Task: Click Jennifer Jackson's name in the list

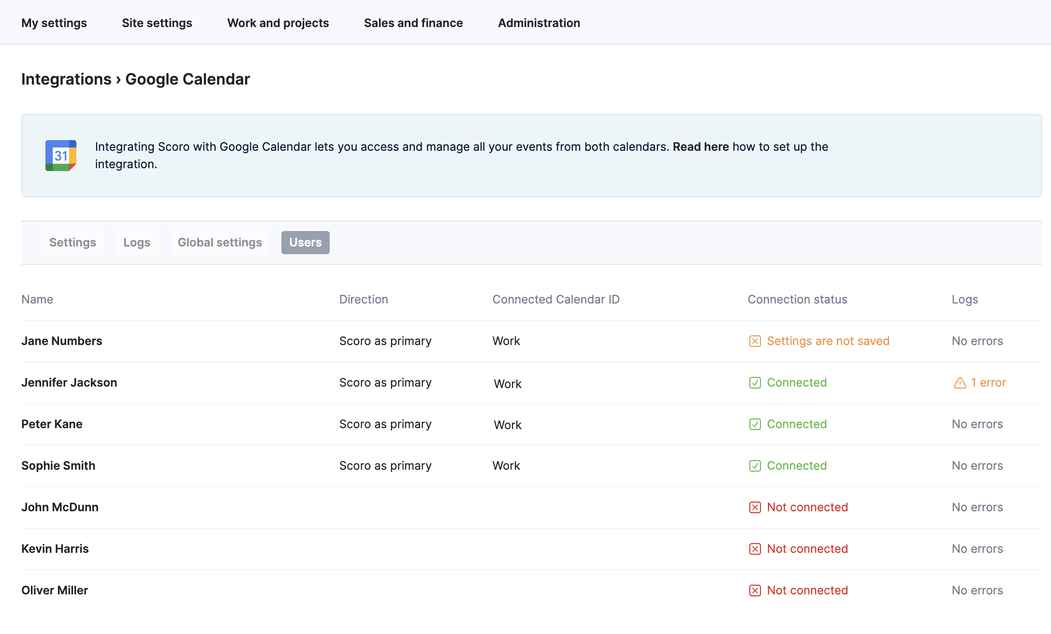Action: pos(69,383)
